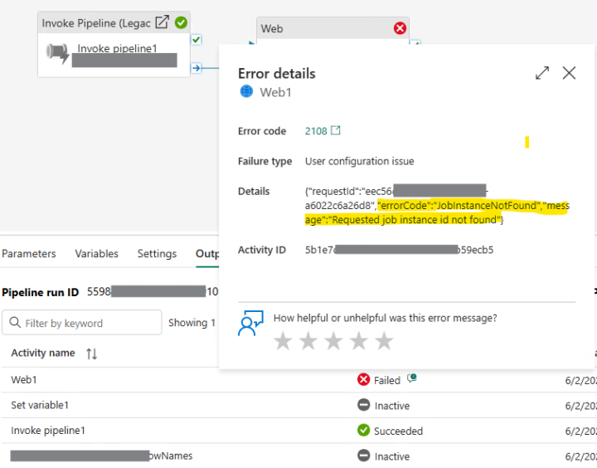
Task: Select the Invoke pipeline activity icon
Action: 57,54
